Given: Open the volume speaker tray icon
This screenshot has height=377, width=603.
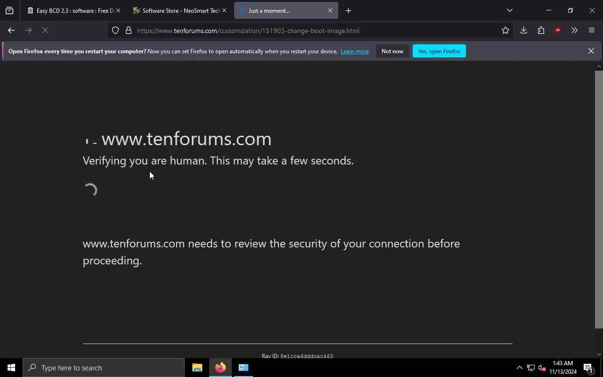Looking at the screenshot, I should pyautogui.click(x=542, y=368).
